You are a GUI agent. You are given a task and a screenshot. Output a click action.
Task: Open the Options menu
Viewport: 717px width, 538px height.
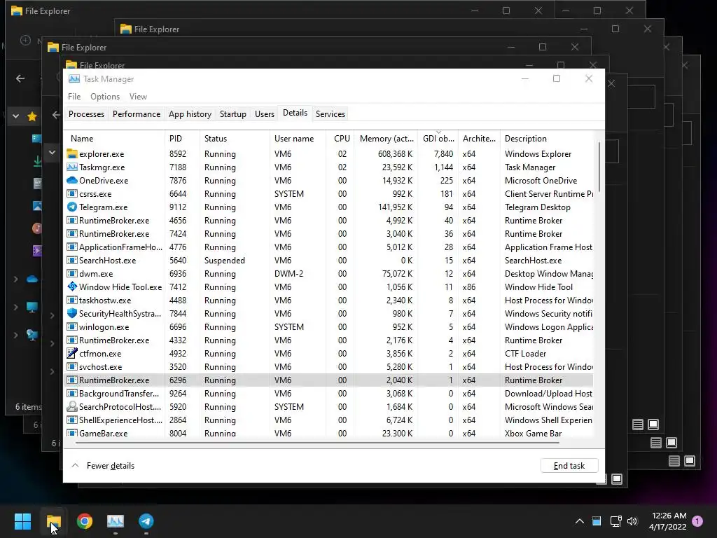(105, 97)
